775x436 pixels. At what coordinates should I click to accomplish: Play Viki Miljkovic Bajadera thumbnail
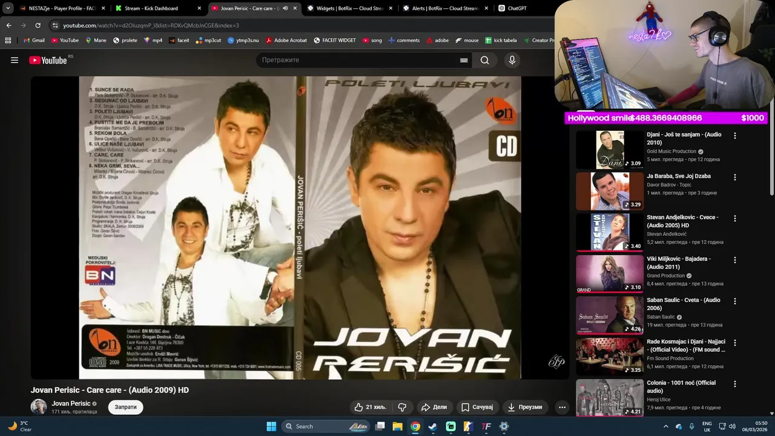pos(610,274)
